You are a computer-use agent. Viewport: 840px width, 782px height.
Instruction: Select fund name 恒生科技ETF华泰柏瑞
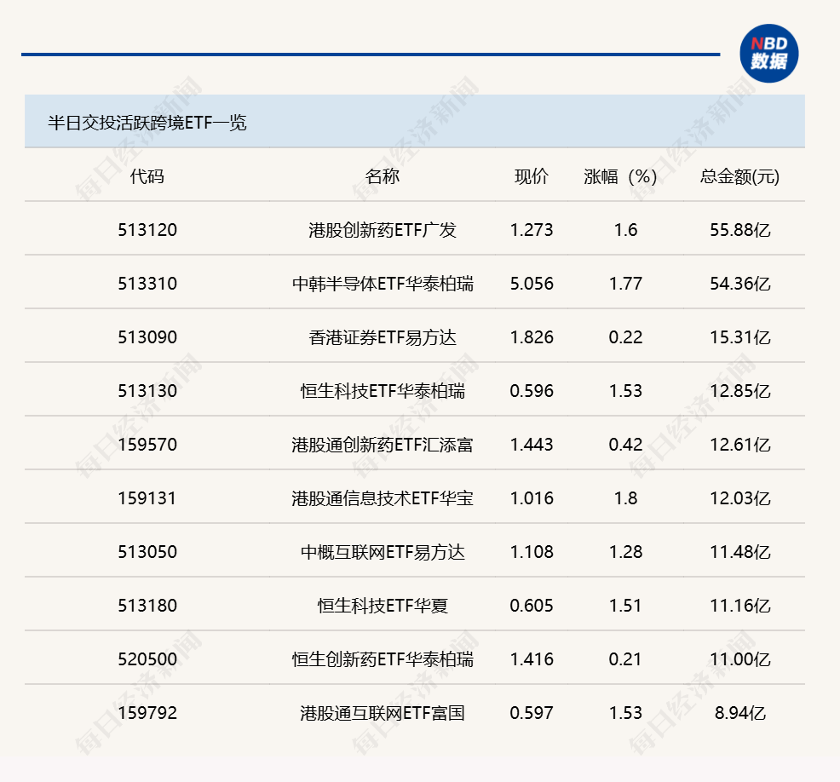pyautogui.click(x=383, y=390)
